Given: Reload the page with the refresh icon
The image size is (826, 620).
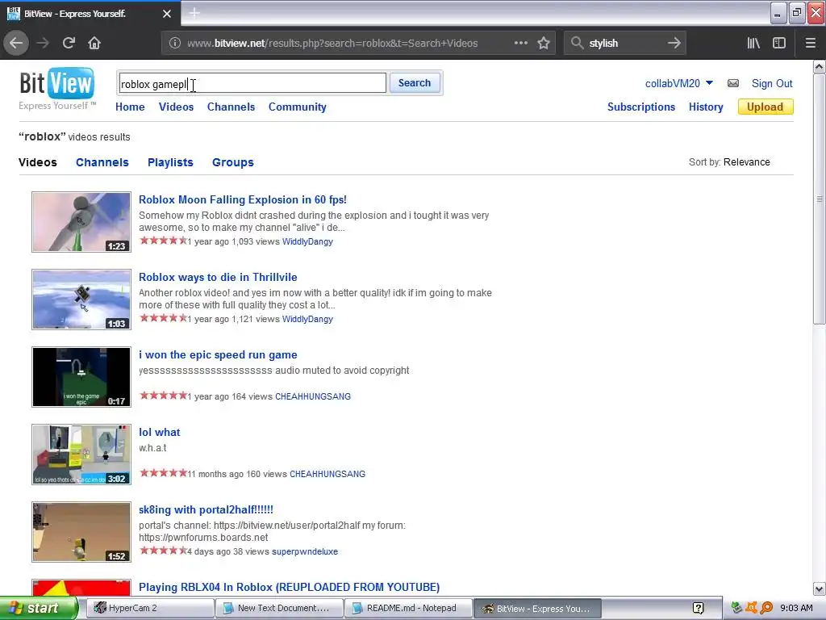Looking at the screenshot, I should [69, 44].
